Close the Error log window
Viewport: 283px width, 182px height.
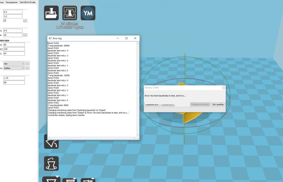[135, 38]
